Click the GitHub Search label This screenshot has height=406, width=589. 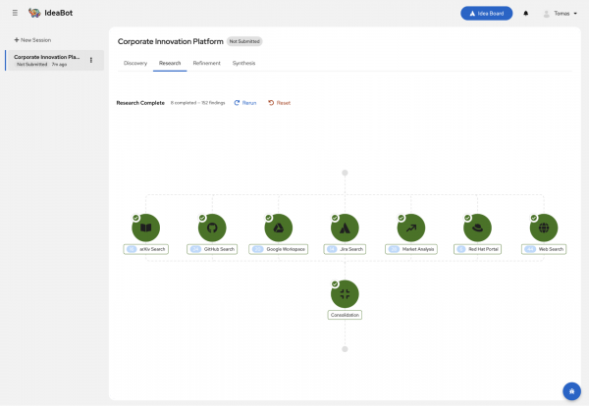212,249
